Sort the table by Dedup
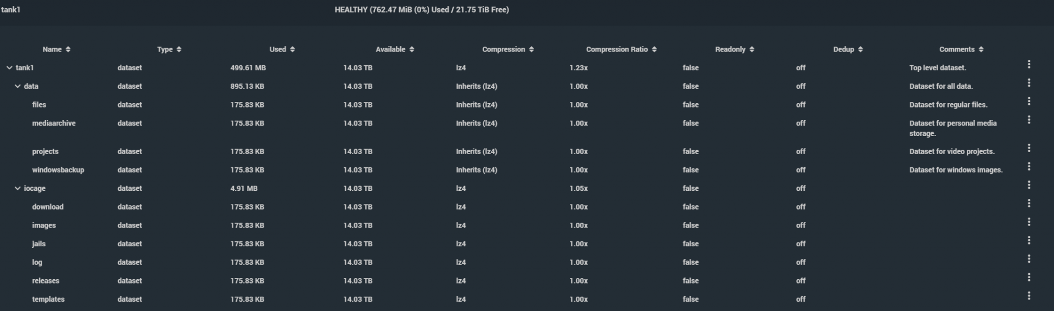 [x=848, y=49]
